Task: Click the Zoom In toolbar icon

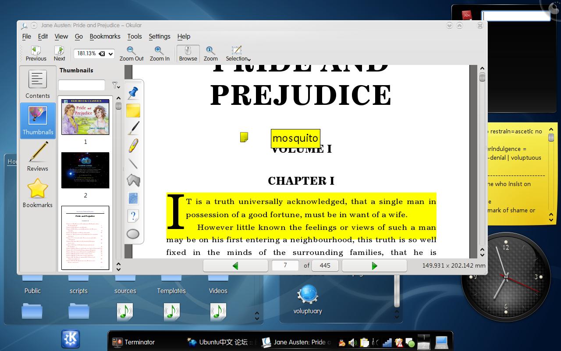Action: pos(160,53)
